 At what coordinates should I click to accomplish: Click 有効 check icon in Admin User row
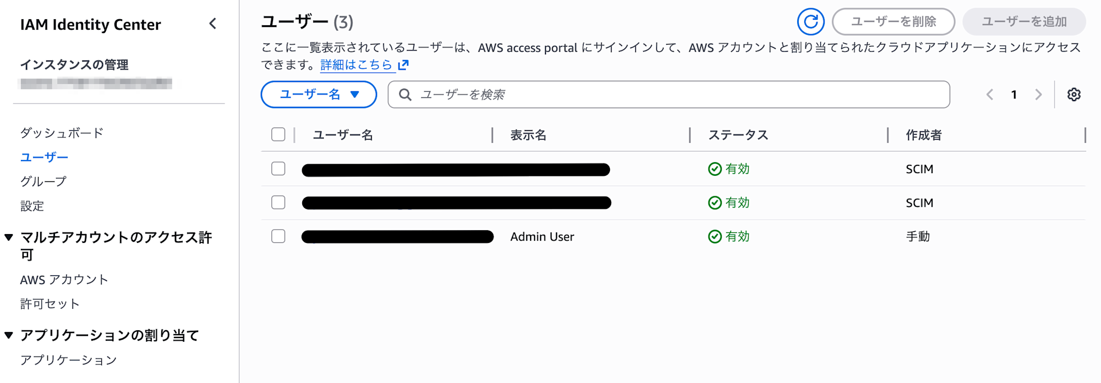click(715, 237)
